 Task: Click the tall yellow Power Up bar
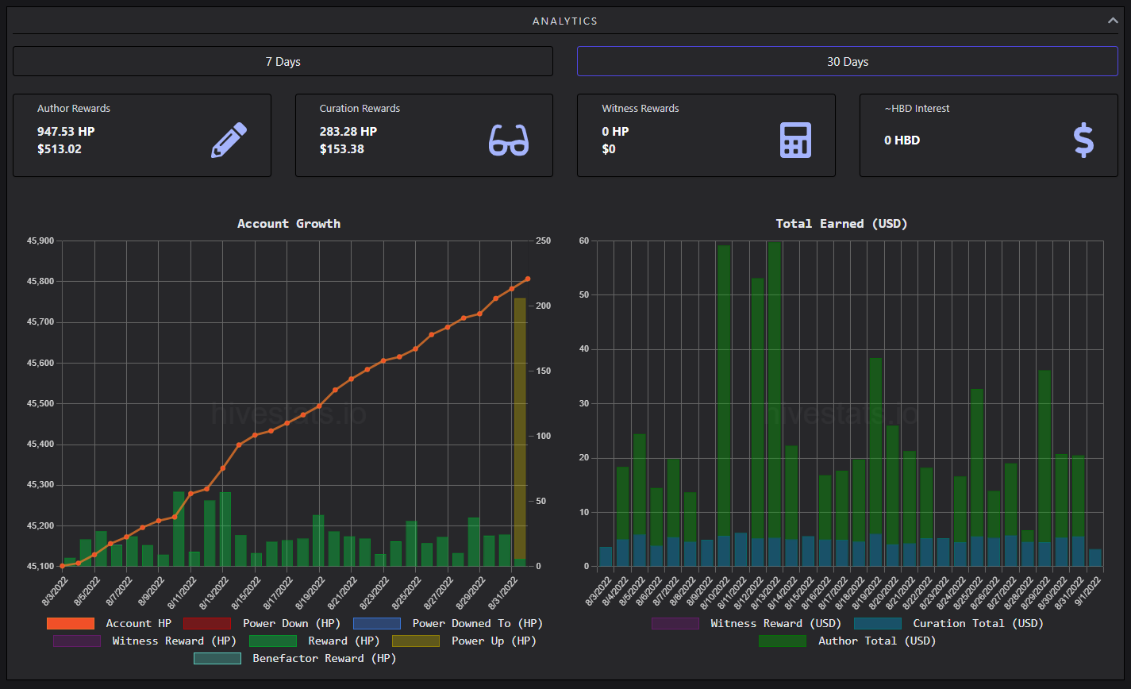point(520,429)
